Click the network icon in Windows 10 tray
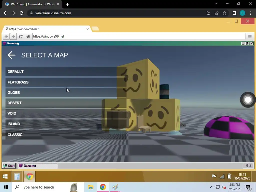The image size is (256, 192). coord(218,187)
